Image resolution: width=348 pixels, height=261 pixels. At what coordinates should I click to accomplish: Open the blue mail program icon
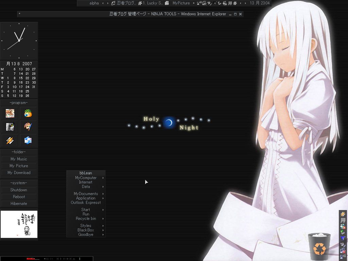(28, 140)
